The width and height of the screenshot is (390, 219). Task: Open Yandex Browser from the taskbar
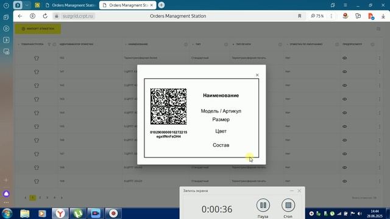[60, 214]
